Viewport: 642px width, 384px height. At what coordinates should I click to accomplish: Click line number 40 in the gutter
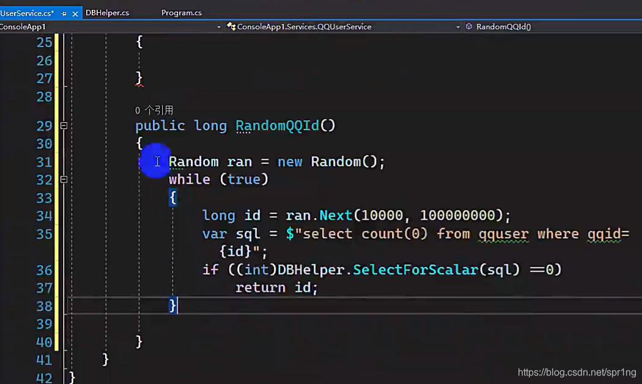click(44, 342)
